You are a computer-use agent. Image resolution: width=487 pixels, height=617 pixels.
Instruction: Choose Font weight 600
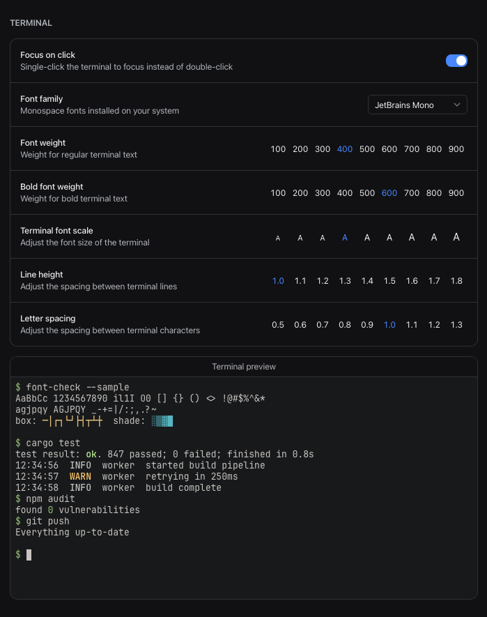(389, 149)
